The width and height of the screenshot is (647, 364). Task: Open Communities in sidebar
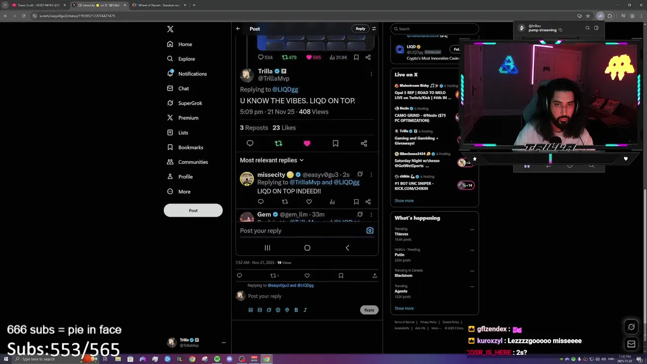point(188,162)
